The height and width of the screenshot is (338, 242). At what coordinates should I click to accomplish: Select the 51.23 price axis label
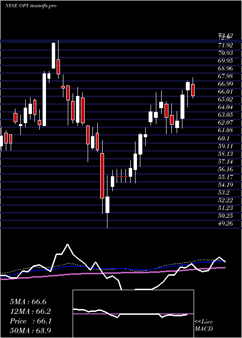226,208
